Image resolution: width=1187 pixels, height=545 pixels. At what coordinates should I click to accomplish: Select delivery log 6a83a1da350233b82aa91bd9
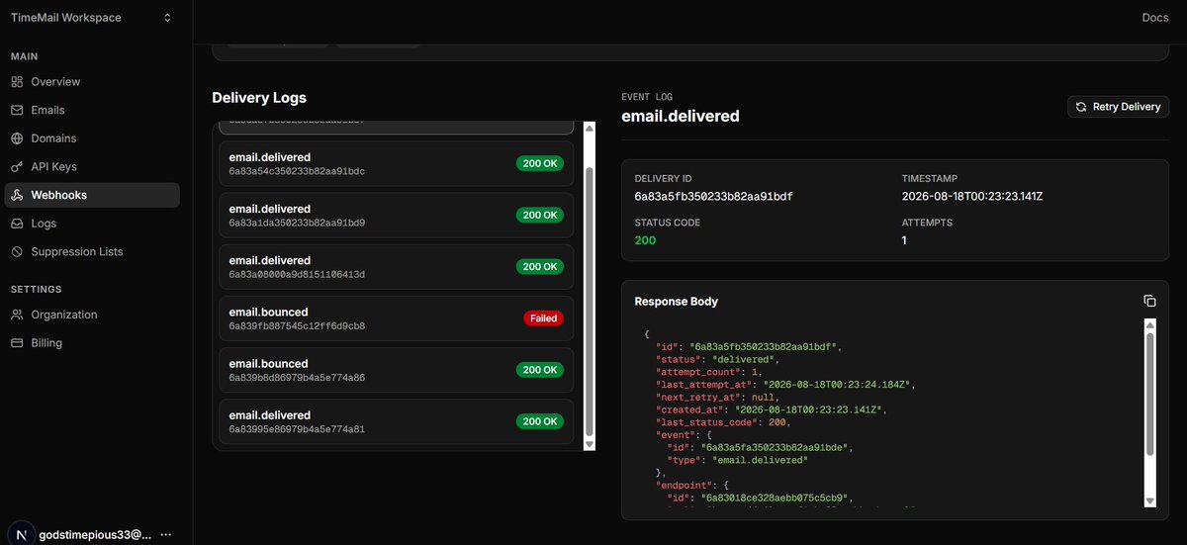click(x=396, y=215)
